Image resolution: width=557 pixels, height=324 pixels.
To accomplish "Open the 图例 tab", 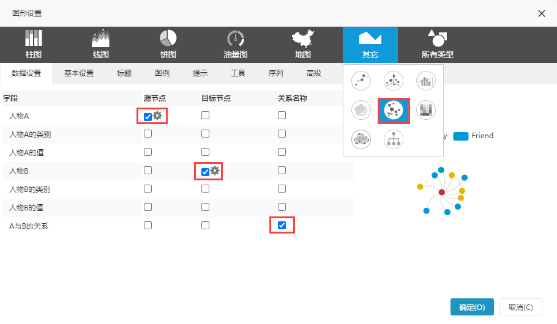I will pos(162,73).
